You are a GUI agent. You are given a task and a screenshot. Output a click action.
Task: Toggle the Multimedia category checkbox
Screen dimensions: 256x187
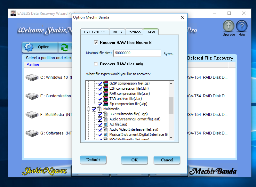coord(94,109)
